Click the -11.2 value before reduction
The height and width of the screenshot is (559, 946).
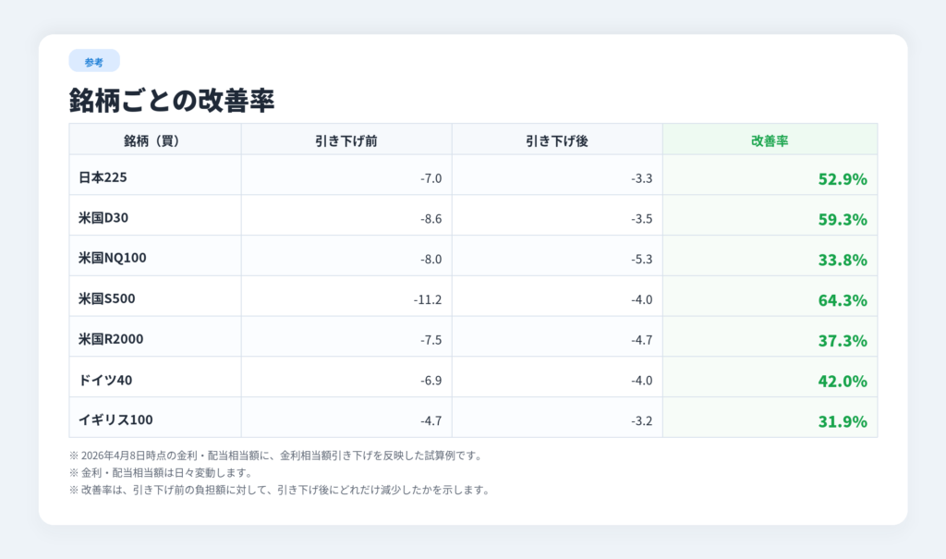[x=428, y=299]
